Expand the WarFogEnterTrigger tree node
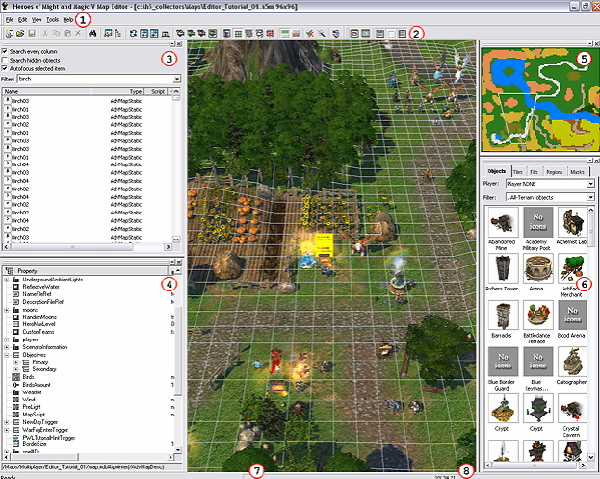 pyautogui.click(x=7, y=430)
